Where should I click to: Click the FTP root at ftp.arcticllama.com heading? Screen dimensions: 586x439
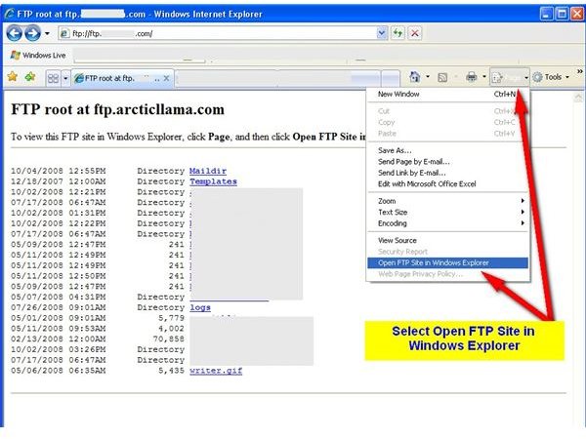(118, 109)
